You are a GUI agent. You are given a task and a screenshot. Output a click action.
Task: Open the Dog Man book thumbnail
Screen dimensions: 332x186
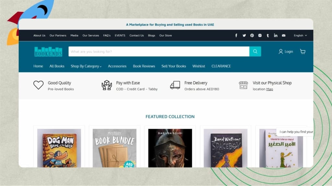pos(59,148)
